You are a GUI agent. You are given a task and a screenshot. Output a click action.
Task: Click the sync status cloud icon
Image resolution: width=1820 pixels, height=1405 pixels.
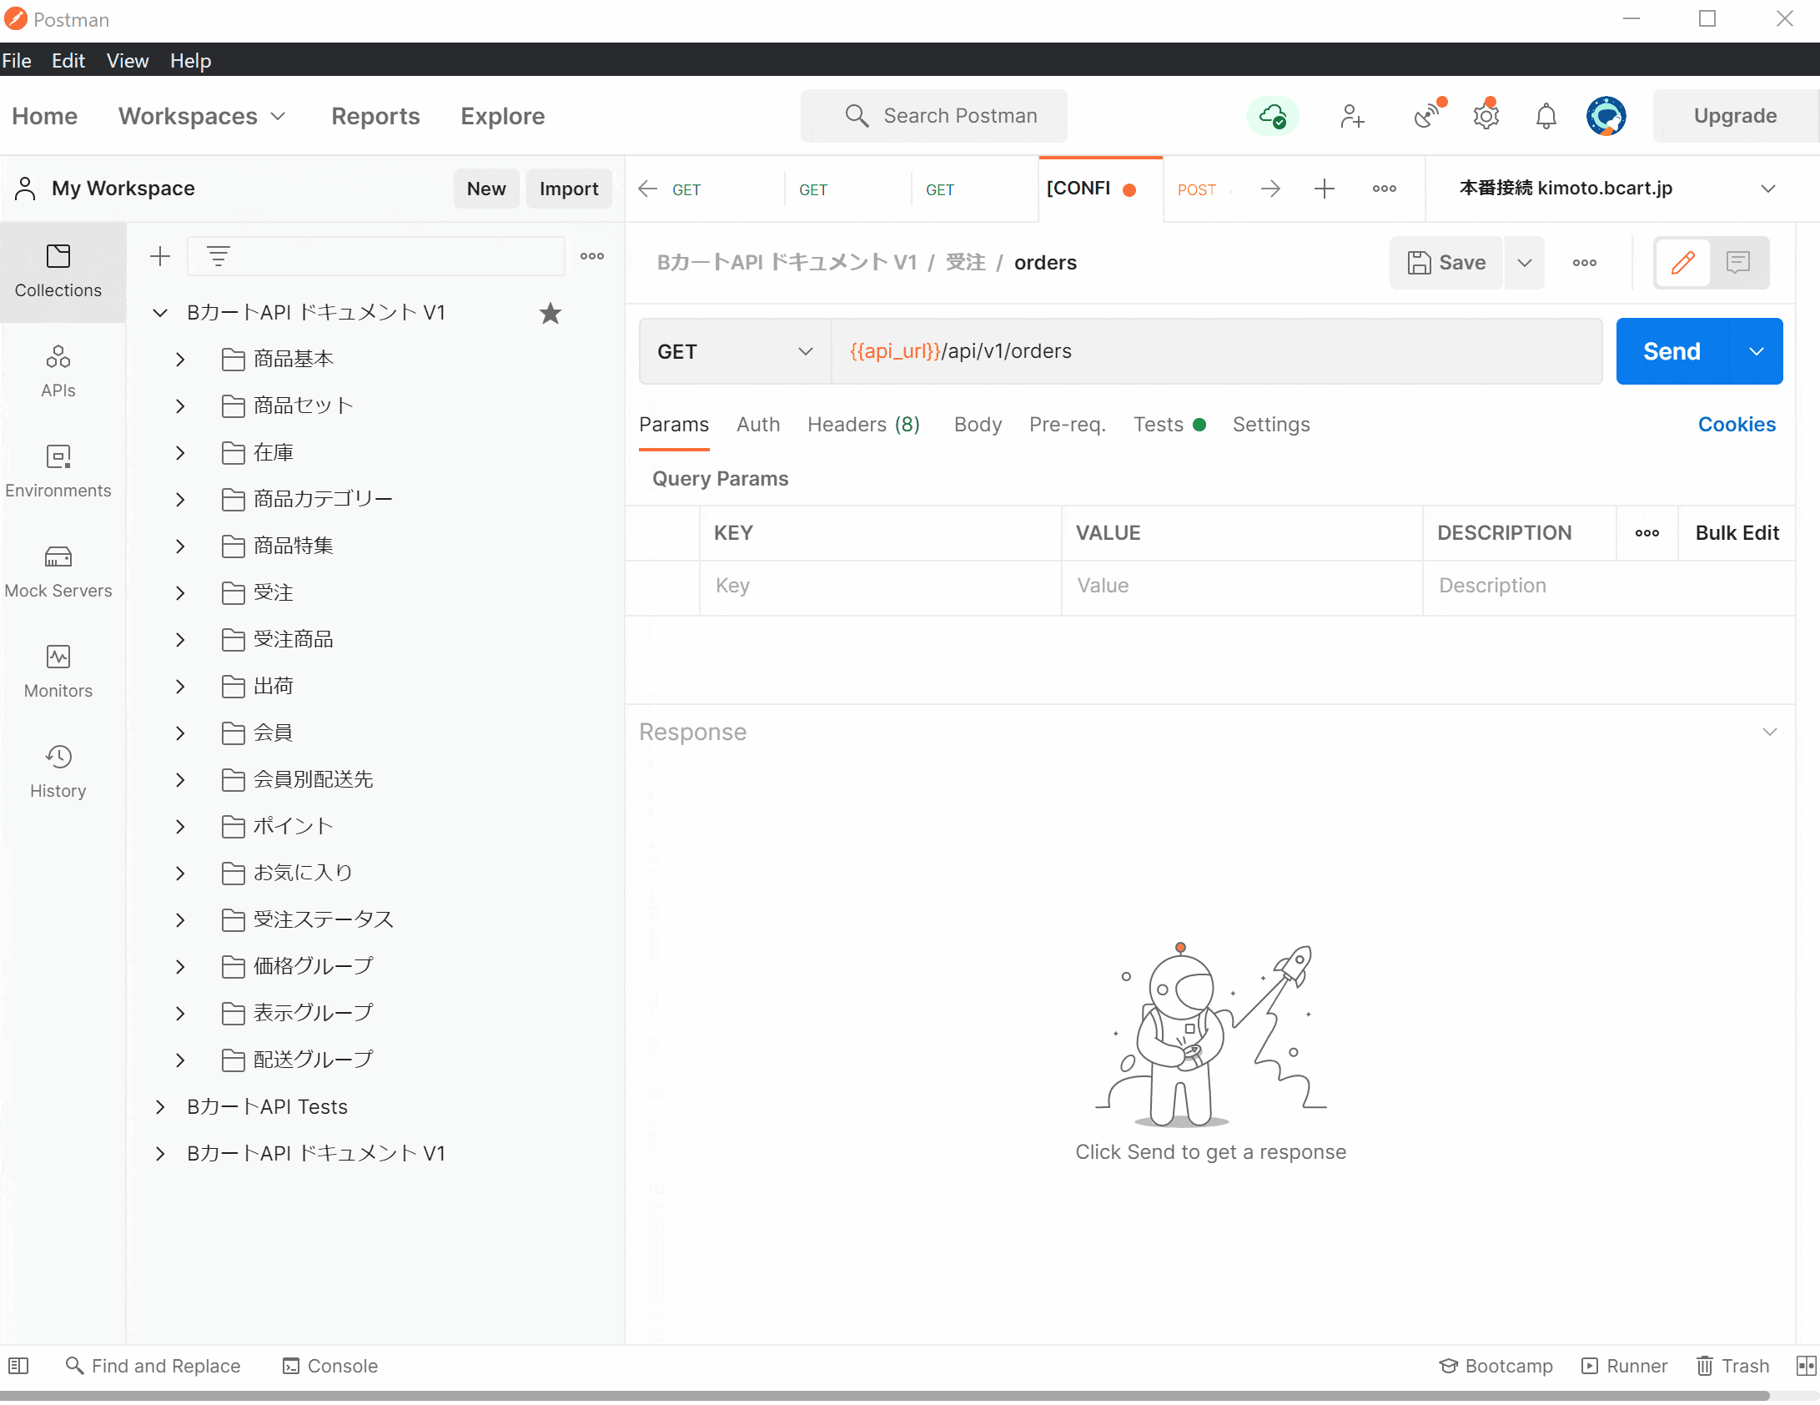click(x=1272, y=116)
